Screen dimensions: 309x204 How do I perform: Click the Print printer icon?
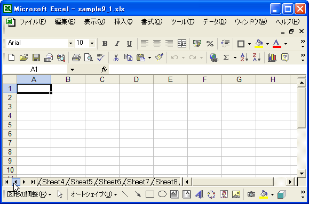pos(76,58)
